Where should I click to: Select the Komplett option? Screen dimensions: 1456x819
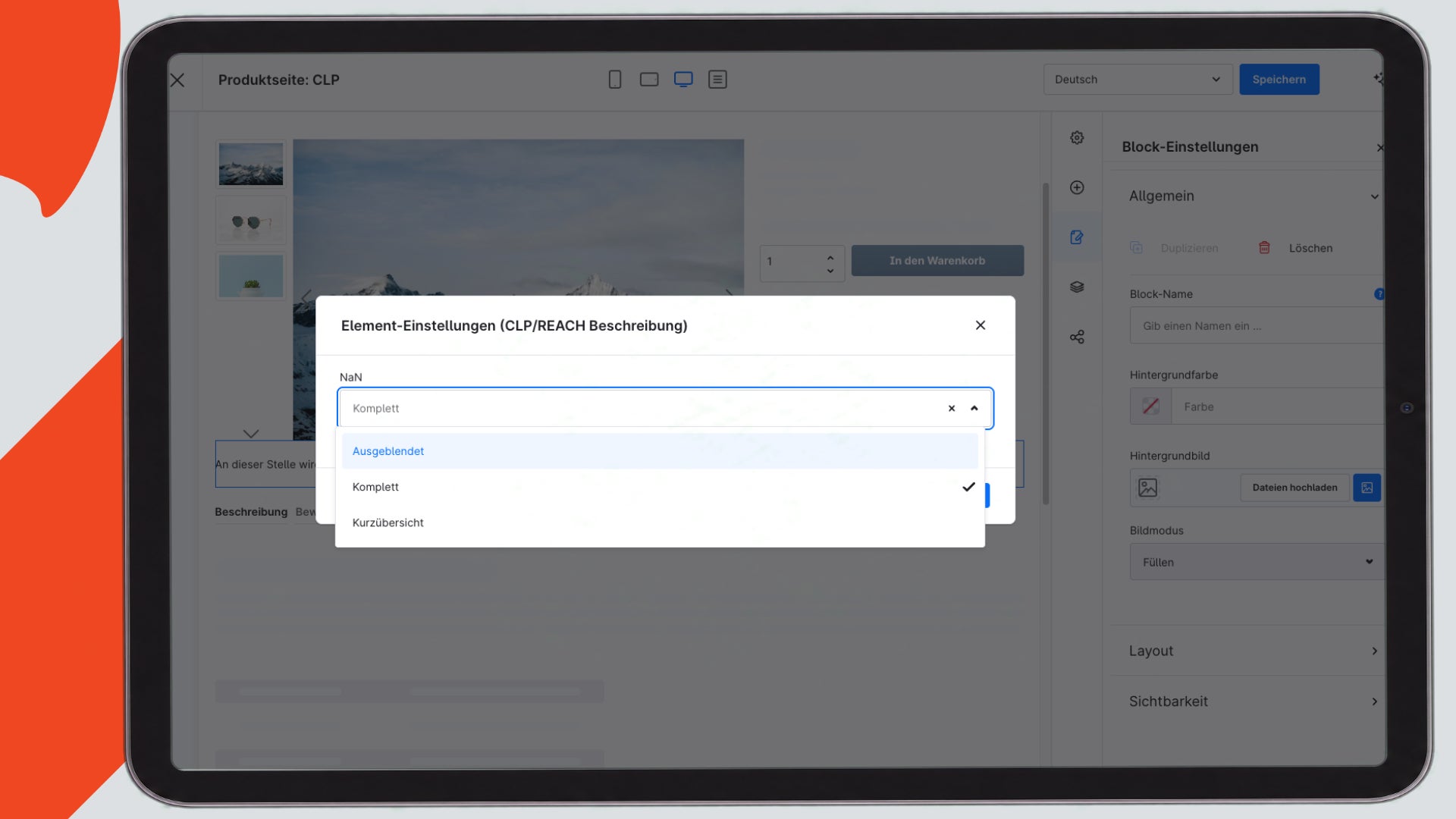pos(660,487)
